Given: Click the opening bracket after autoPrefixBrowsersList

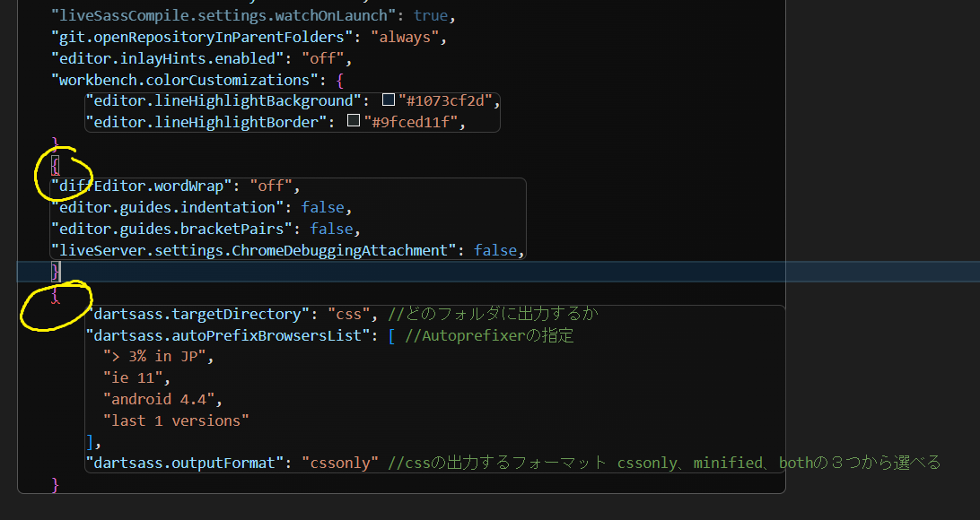Looking at the screenshot, I should (391, 336).
